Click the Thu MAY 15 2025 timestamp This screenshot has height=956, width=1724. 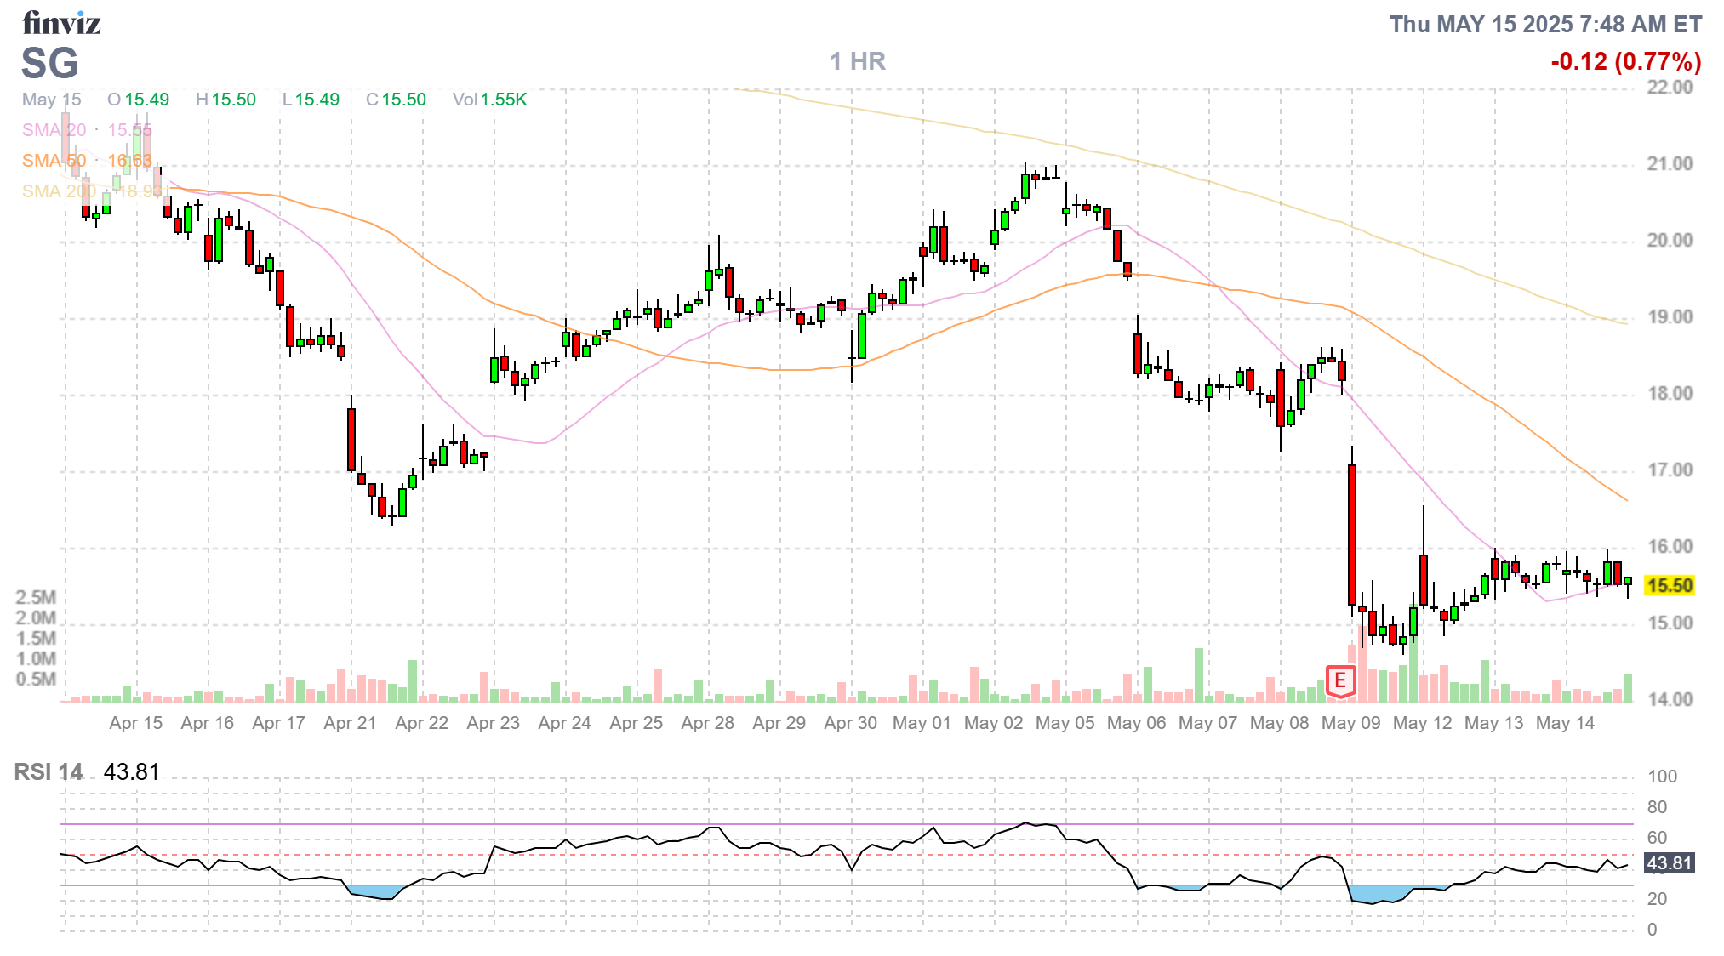pos(1545,24)
